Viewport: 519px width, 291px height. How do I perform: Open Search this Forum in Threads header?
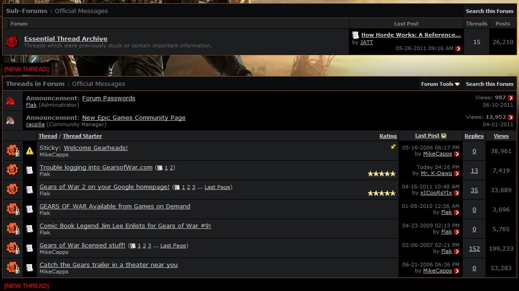[489, 84]
